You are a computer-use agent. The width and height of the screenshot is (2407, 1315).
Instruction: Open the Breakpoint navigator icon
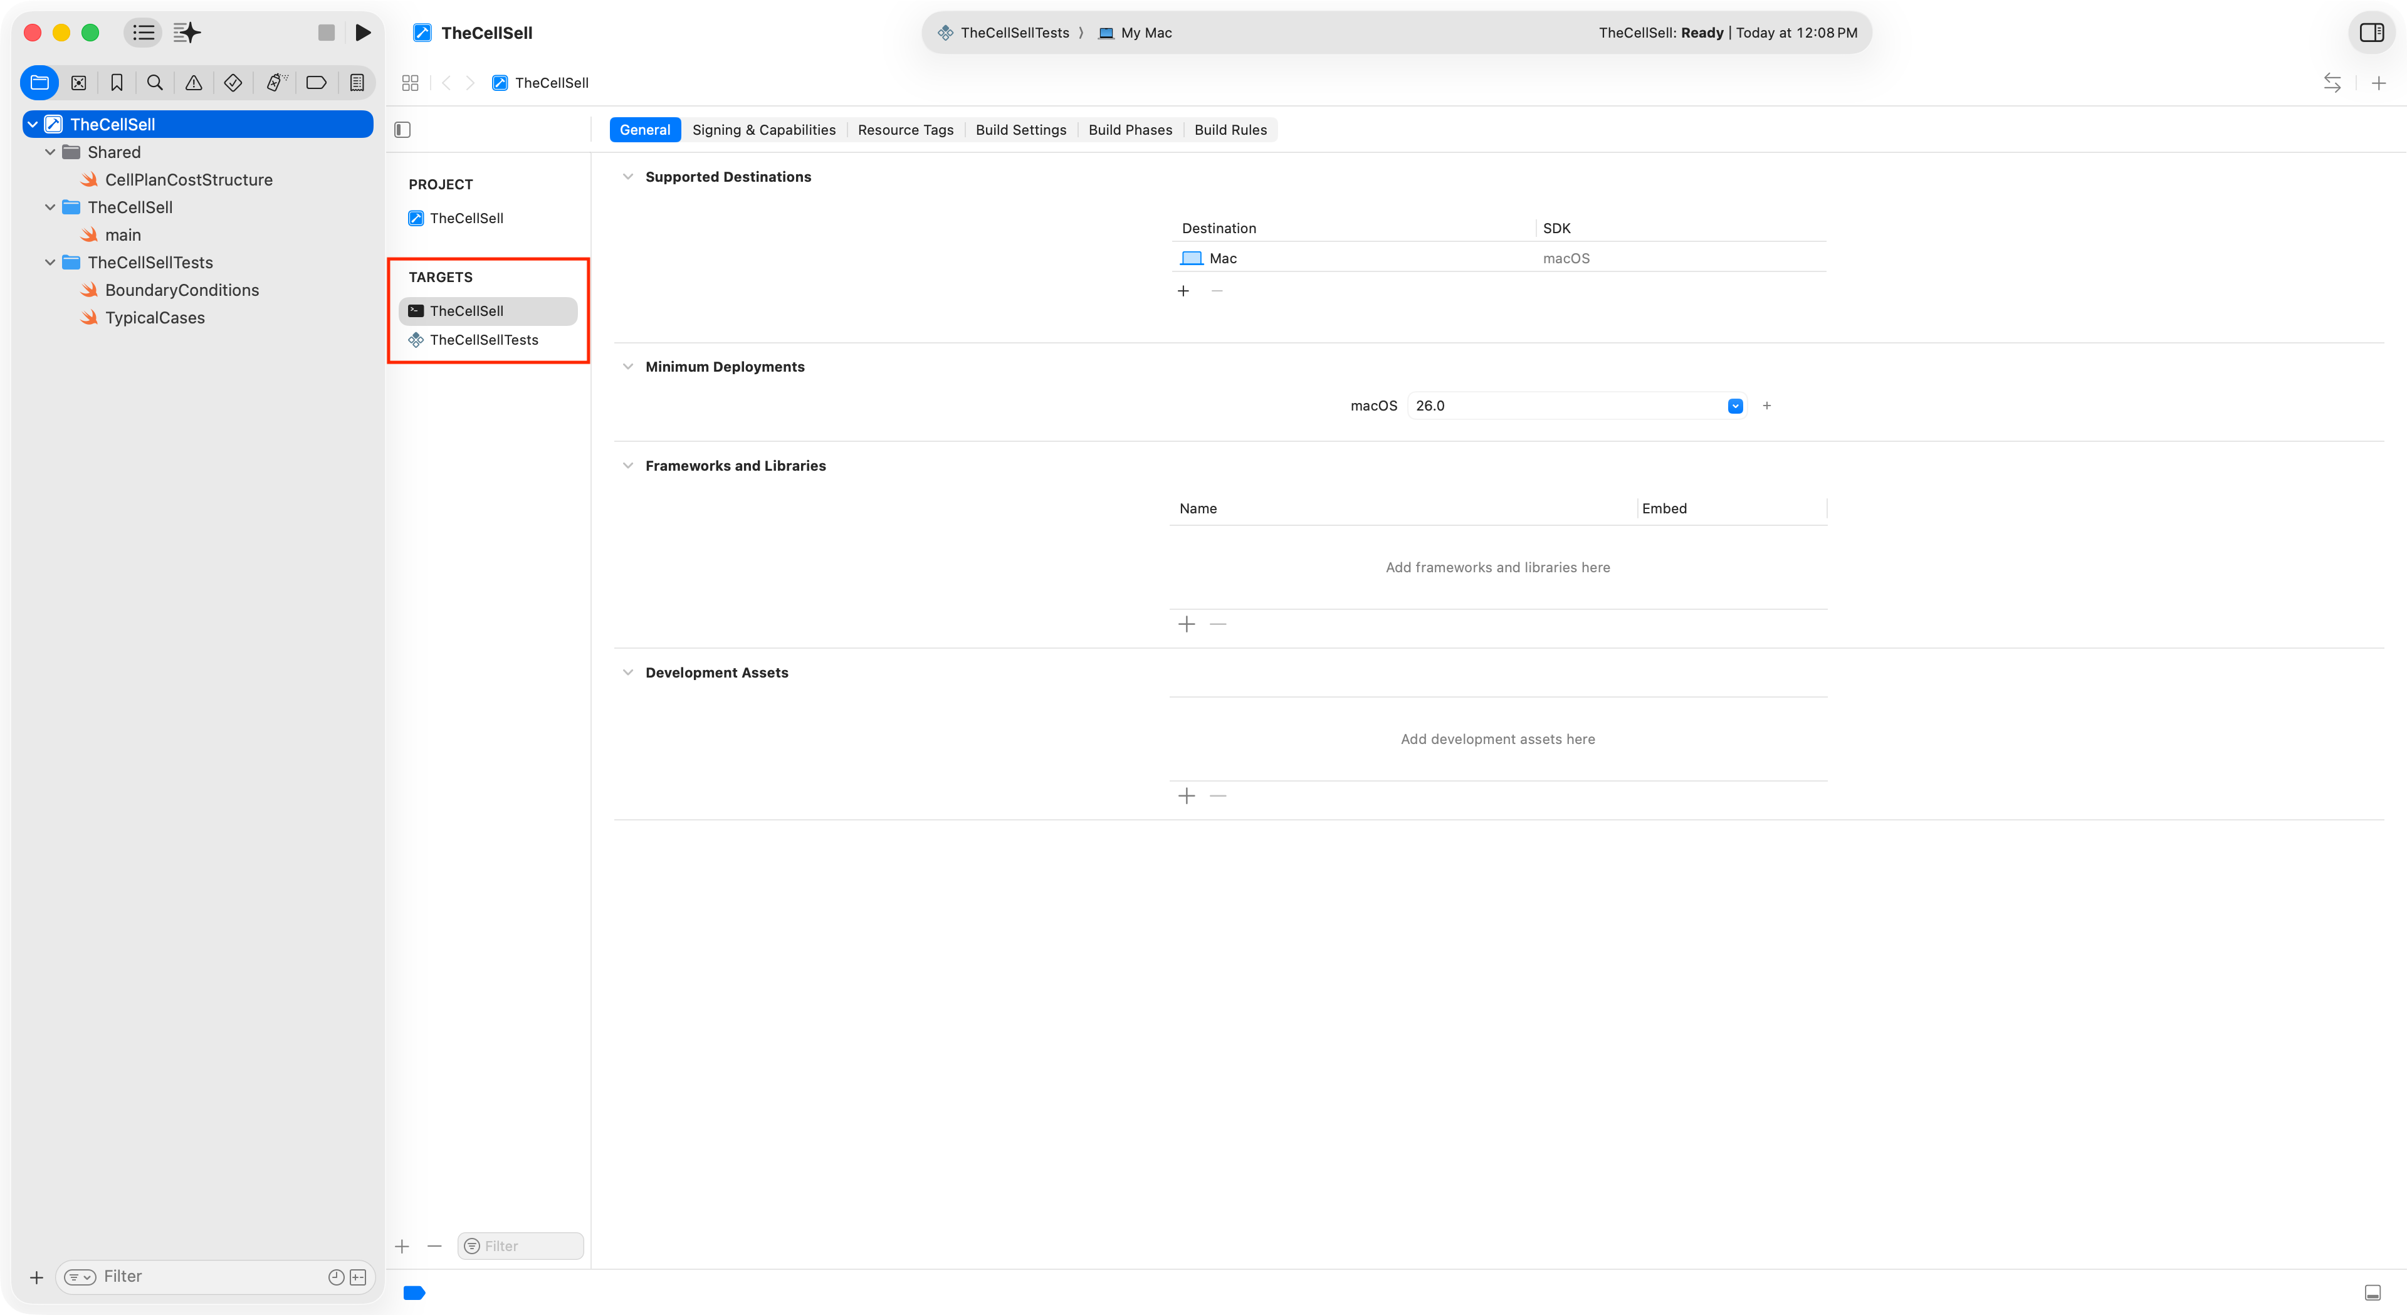click(316, 83)
